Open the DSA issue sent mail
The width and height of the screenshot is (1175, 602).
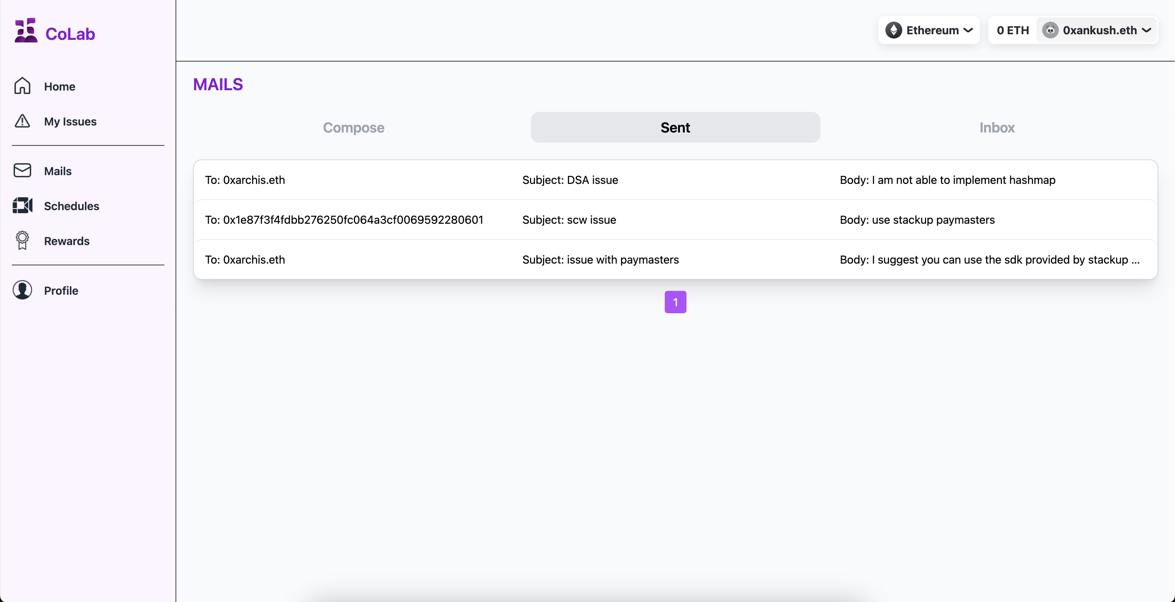coord(675,180)
